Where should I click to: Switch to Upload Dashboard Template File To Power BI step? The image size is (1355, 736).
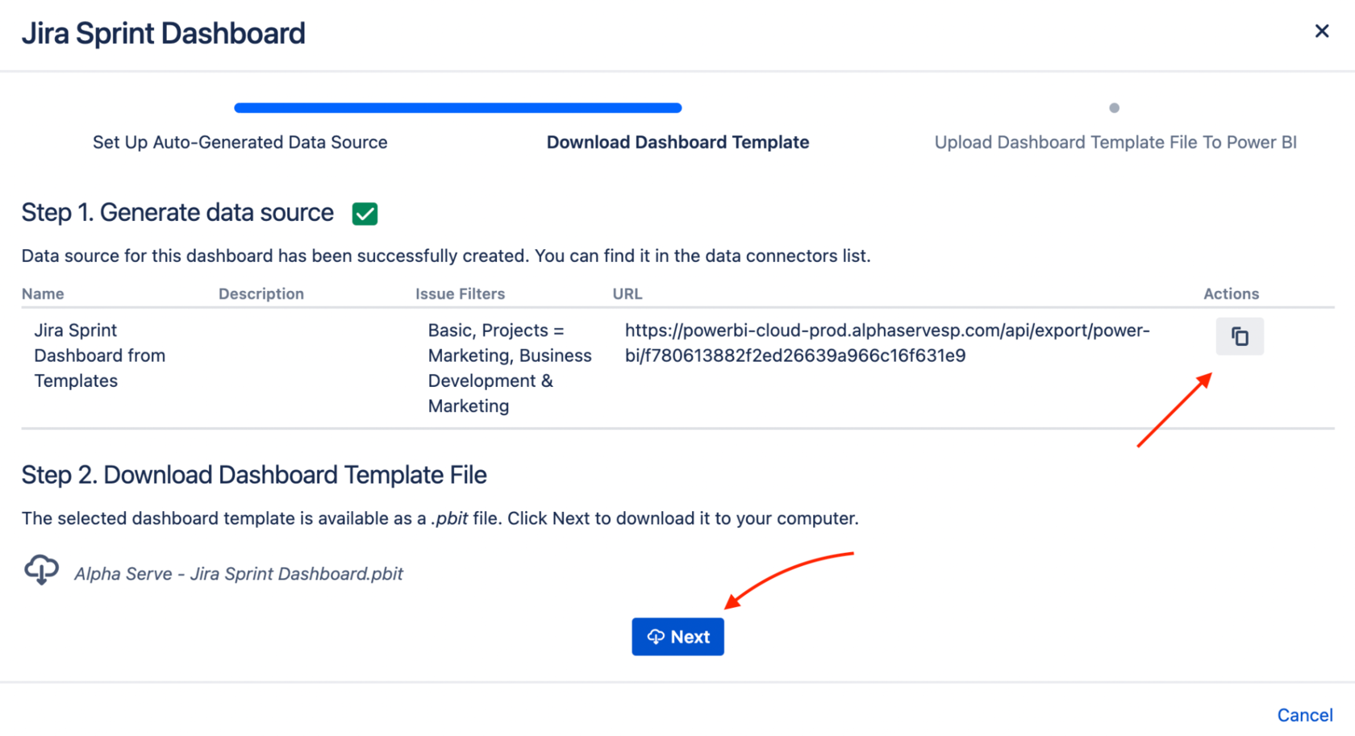1115,142
